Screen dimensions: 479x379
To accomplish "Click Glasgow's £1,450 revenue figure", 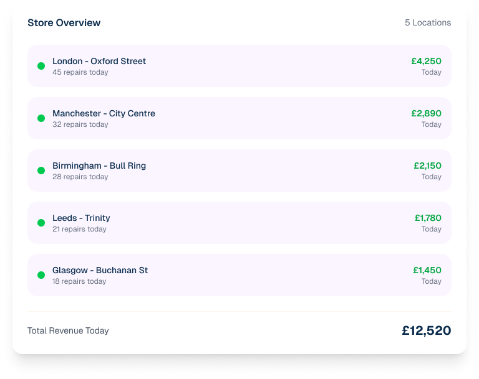I will (x=427, y=270).
